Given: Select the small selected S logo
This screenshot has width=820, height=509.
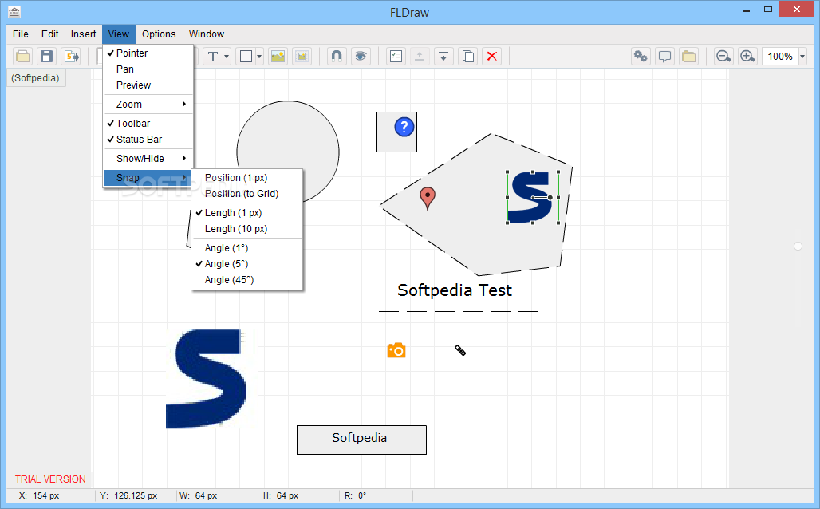Looking at the screenshot, I should 532,197.
